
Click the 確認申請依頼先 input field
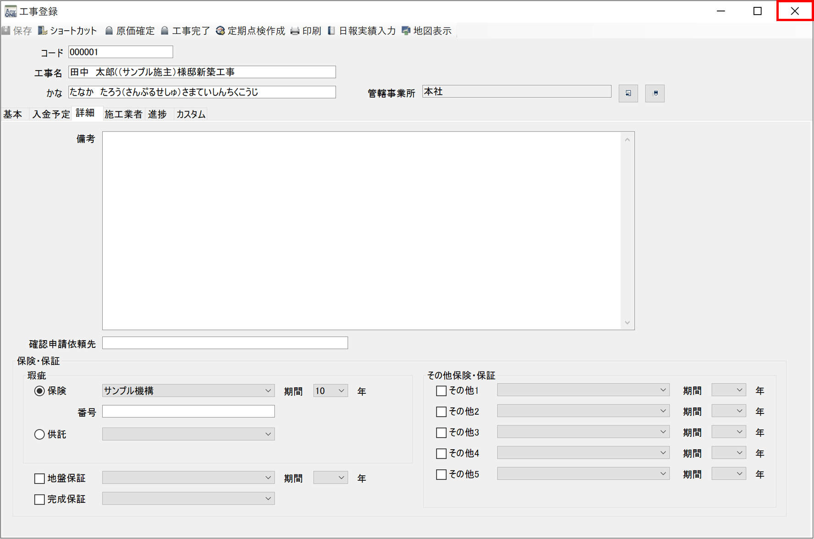[x=225, y=343]
